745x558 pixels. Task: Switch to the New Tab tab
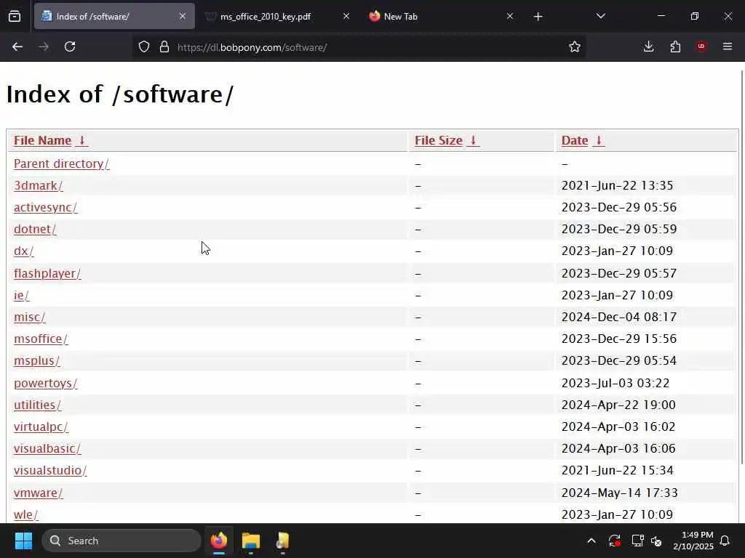pyautogui.click(x=442, y=16)
